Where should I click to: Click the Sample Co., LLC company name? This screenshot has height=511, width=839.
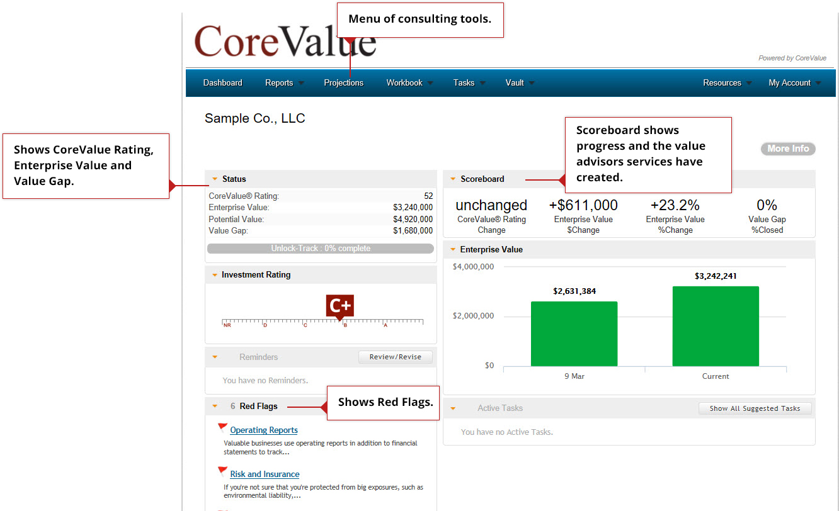coord(255,118)
